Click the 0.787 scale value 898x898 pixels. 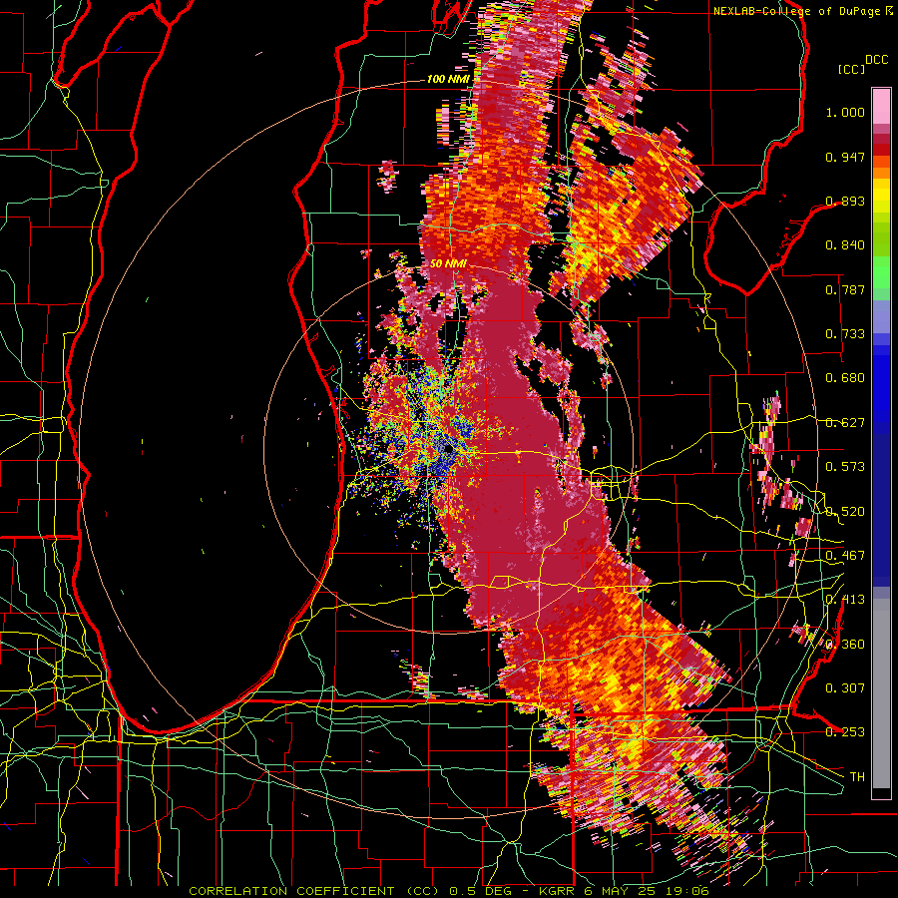(845, 289)
